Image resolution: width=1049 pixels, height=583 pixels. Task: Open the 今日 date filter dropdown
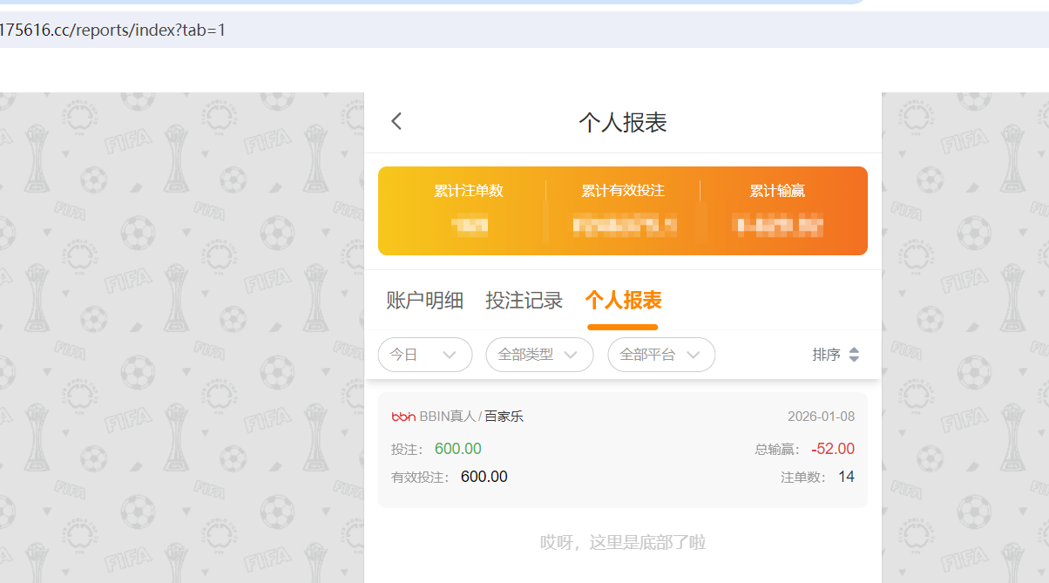pyautogui.click(x=425, y=355)
